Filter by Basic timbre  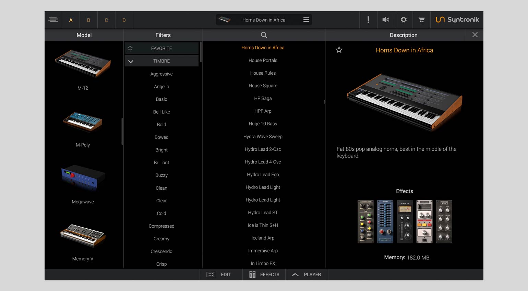click(161, 99)
